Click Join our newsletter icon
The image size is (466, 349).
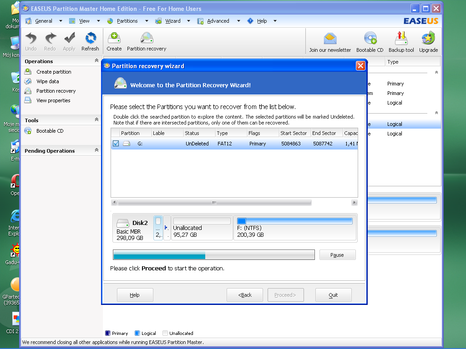tap(330, 39)
